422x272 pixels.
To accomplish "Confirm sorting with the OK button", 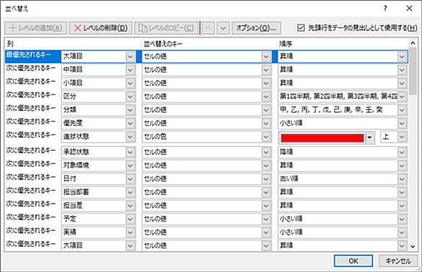I will coord(354,260).
